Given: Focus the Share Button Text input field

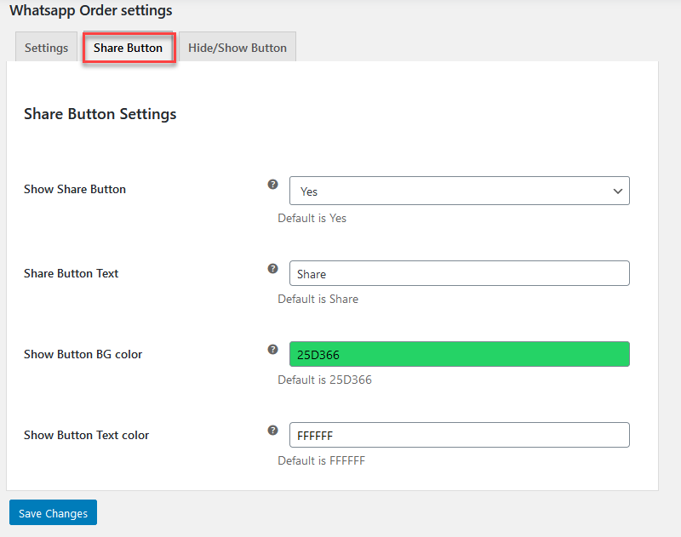Looking at the screenshot, I should (x=460, y=273).
